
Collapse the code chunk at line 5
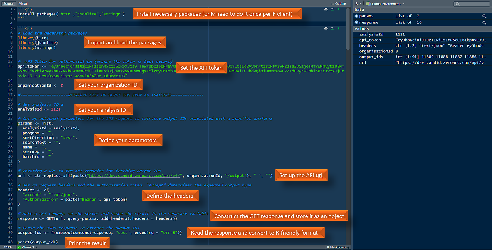pos(14,28)
